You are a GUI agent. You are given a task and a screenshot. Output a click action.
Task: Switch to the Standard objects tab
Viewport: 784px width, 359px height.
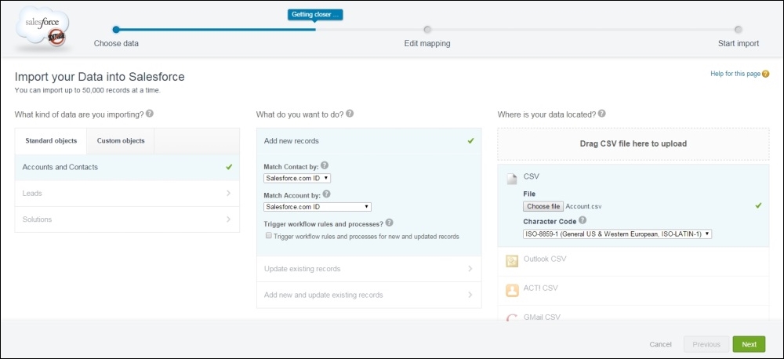(51, 141)
